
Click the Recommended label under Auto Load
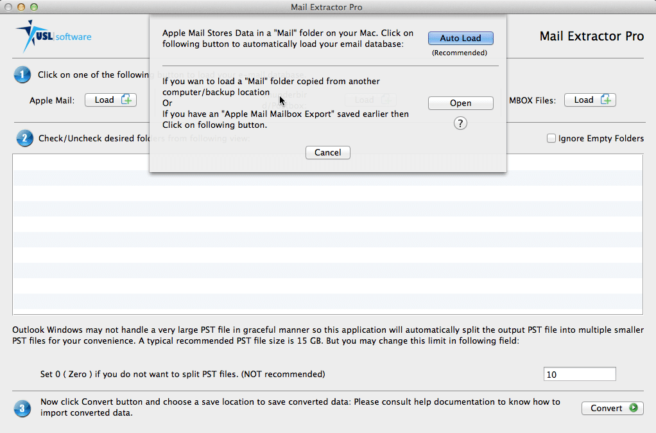point(460,53)
